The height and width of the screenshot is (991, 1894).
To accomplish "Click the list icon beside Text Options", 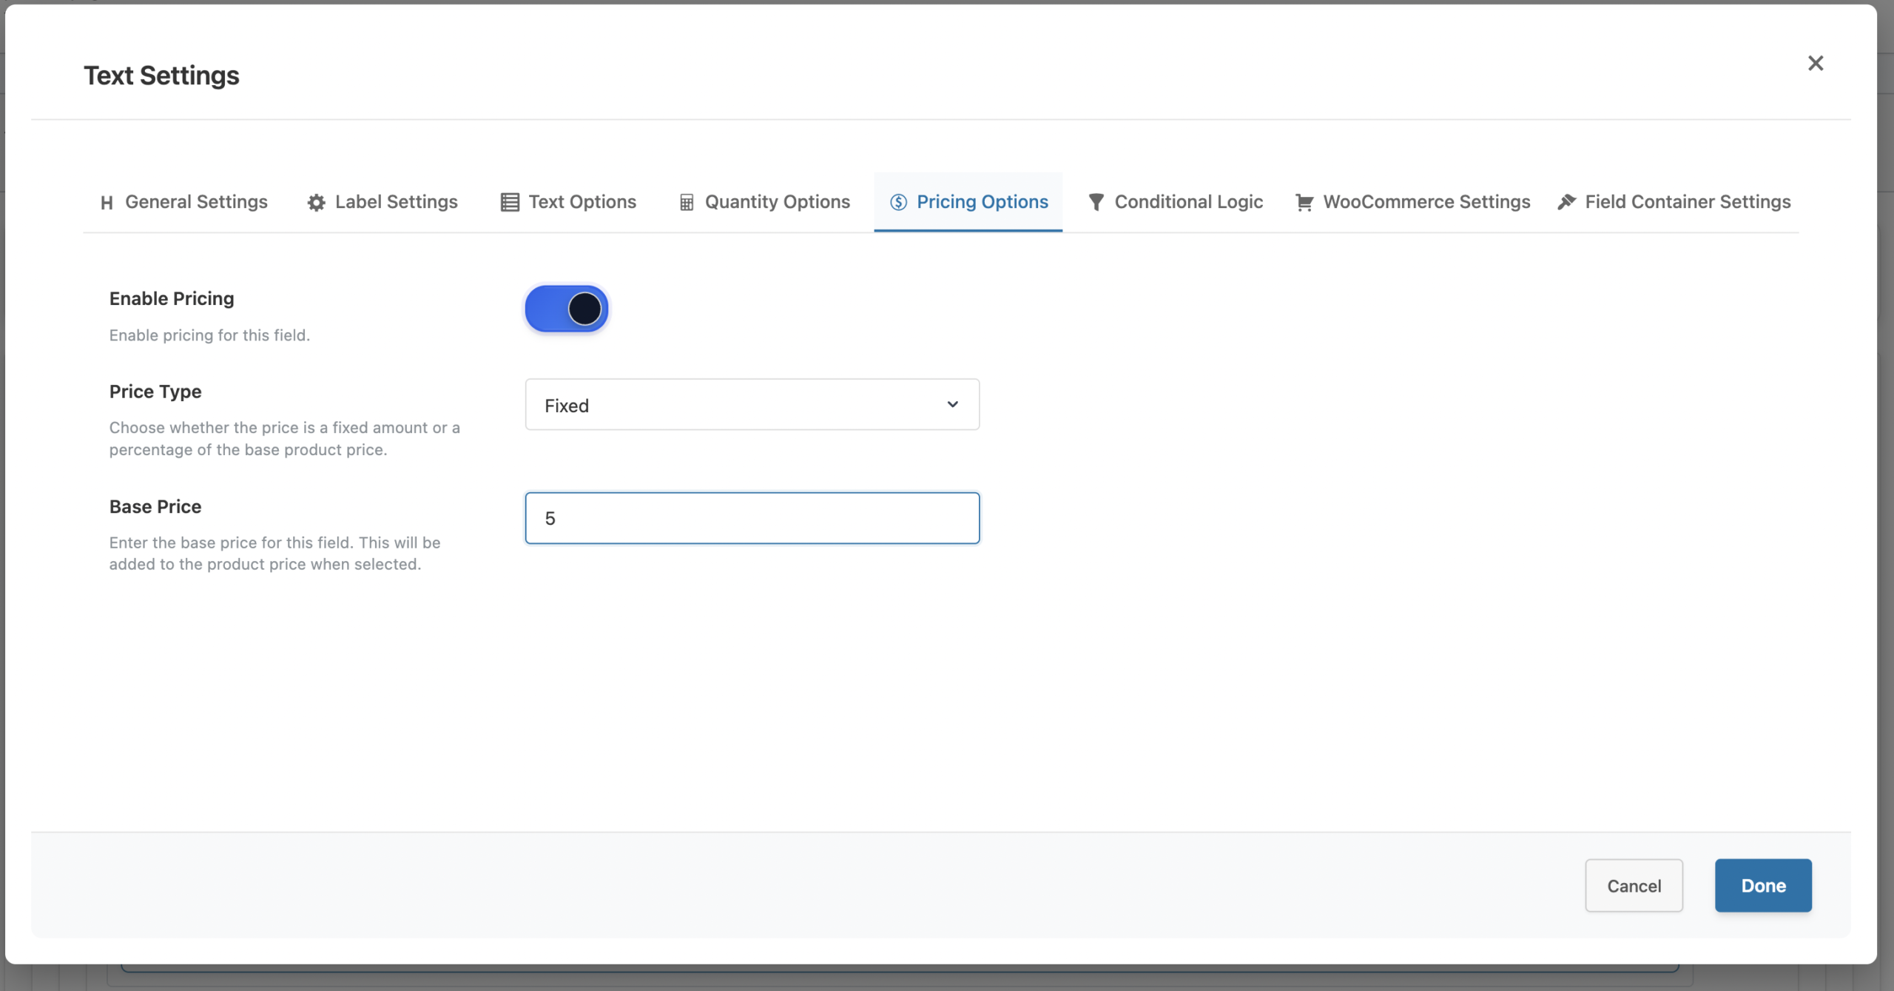I will point(510,203).
